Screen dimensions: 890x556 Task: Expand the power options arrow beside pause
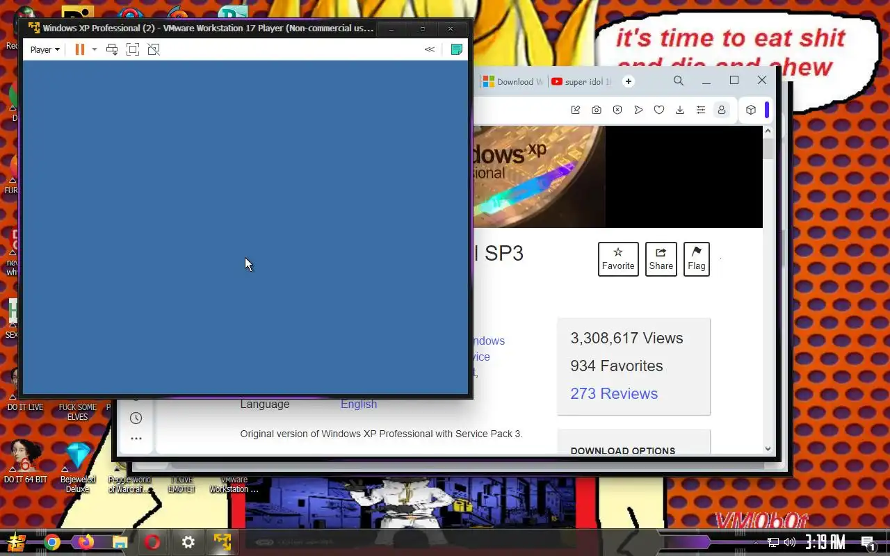[95, 49]
